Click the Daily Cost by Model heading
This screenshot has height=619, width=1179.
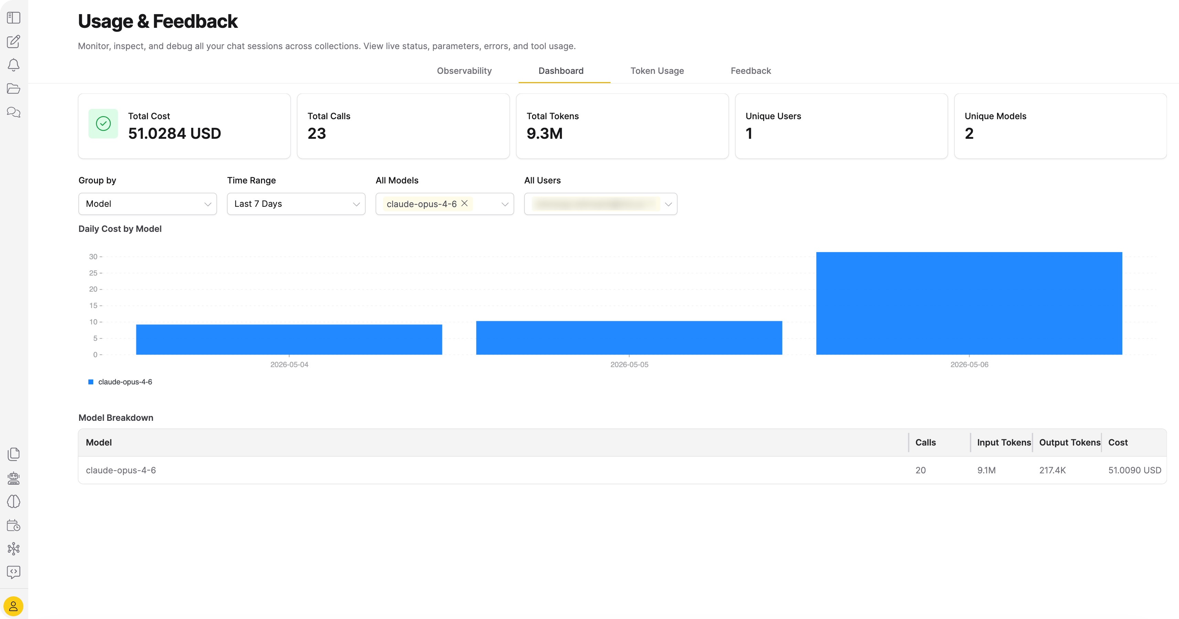pos(120,228)
